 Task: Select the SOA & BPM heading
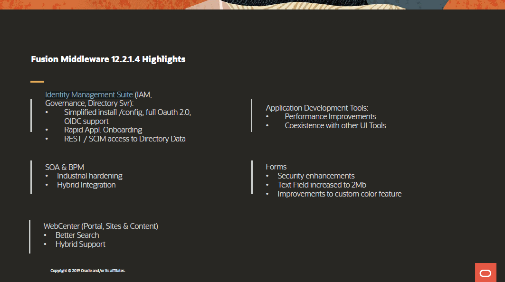click(65, 167)
